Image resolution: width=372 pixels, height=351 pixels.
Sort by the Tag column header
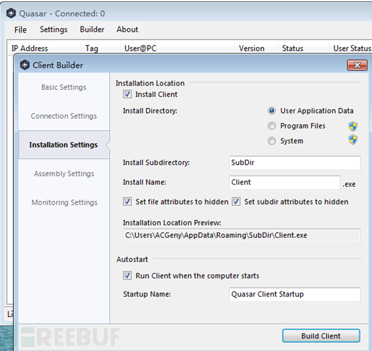coord(100,48)
